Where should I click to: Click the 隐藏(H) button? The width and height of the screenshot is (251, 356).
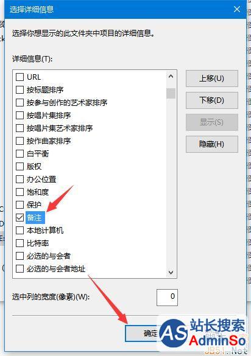pyautogui.click(x=212, y=144)
